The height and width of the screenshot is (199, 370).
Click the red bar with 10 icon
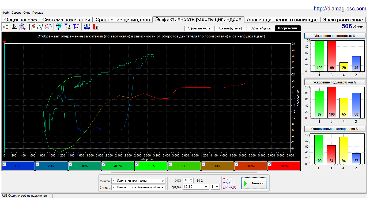(x=96, y=27)
